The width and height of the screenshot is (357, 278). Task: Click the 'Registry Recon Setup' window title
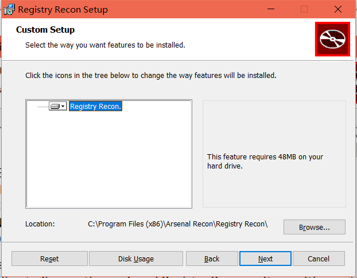63,10
